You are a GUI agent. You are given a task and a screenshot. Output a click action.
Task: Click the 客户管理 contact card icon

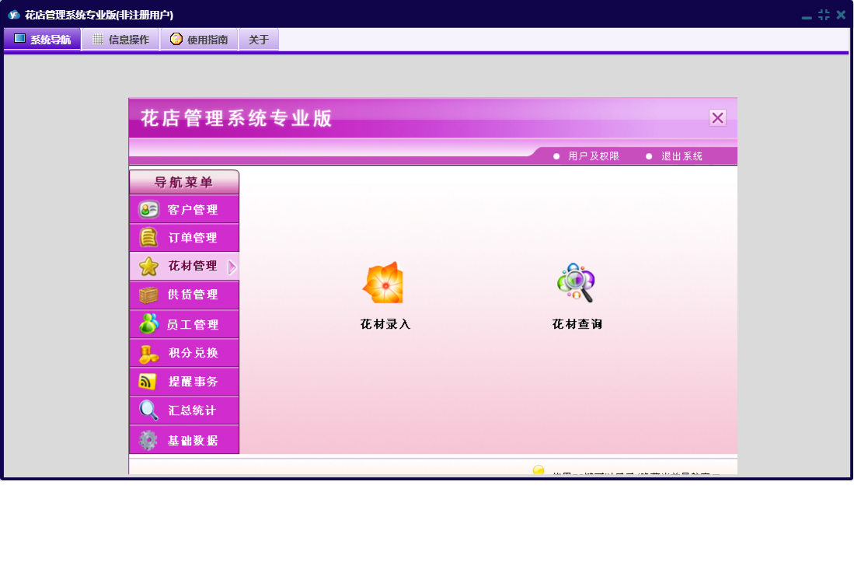tap(148, 209)
